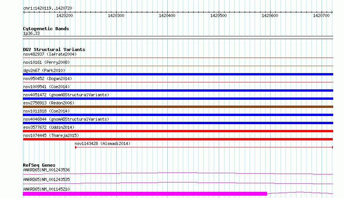The height and width of the screenshot is (198, 344).
Task: Open variant esv3577672 (Uddin2014)
Action: tap(49, 127)
